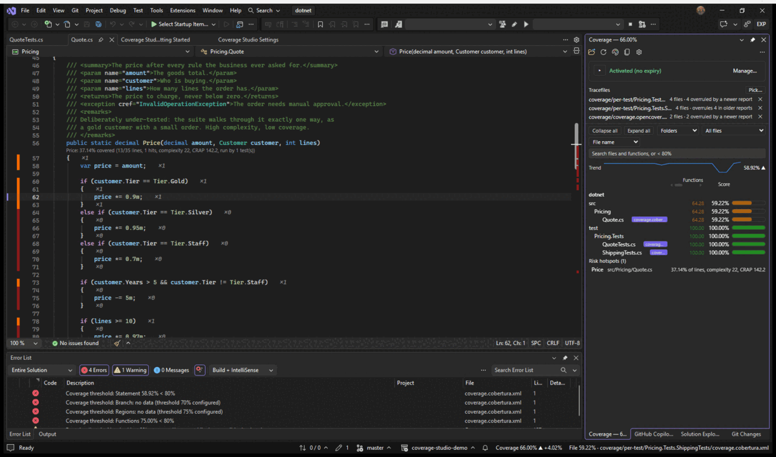Click the bookmark toggle toolbar icon
Viewport: 776px width, 457px height.
coord(320,25)
